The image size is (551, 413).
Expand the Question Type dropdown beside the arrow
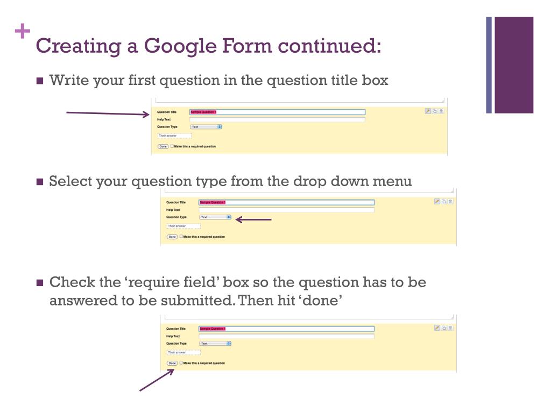[215, 217]
